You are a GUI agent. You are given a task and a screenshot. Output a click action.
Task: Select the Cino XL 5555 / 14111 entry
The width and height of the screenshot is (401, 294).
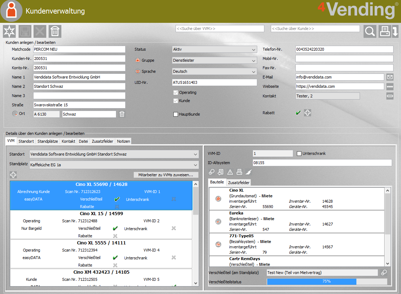[x=101, y=254]
